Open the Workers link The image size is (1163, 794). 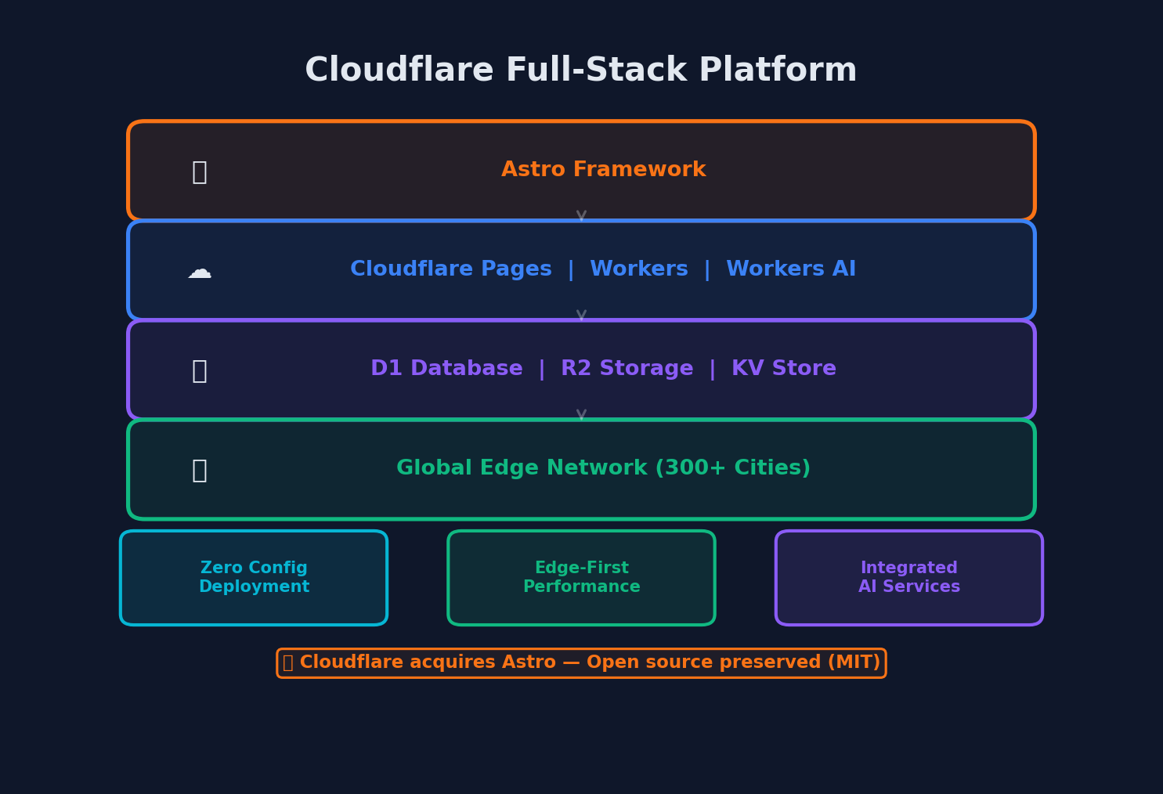[639, 269]
